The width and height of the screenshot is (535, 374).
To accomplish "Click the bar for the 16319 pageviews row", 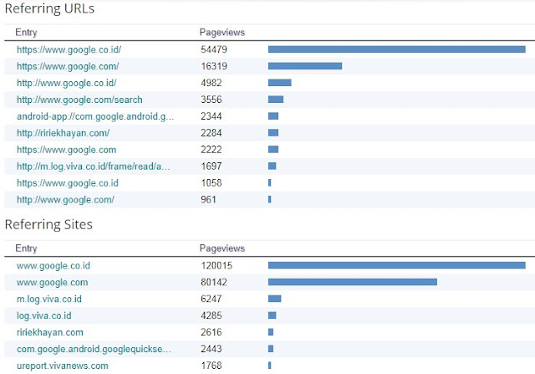I will (305, 66).
